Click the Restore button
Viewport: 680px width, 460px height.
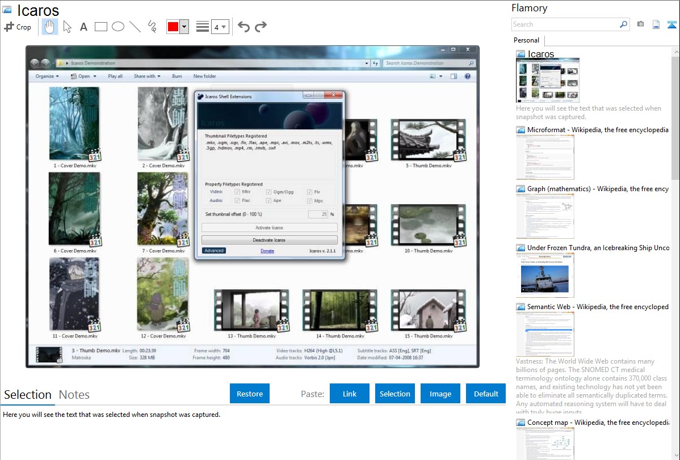point(250,394)
